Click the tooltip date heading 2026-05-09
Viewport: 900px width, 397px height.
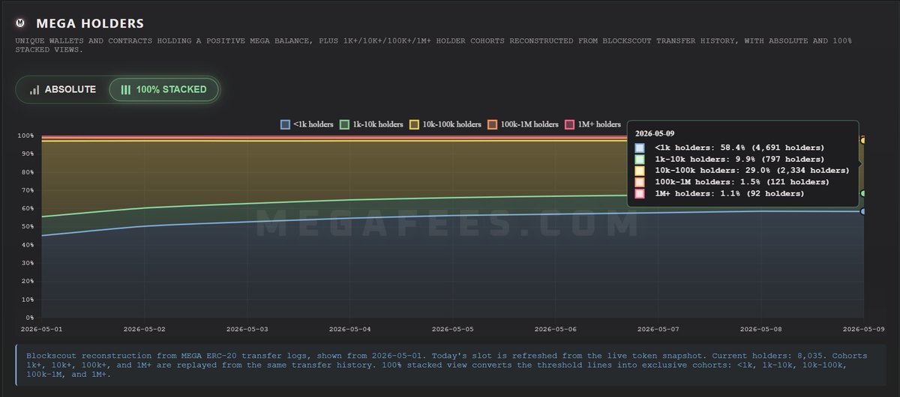coord(655,133)
